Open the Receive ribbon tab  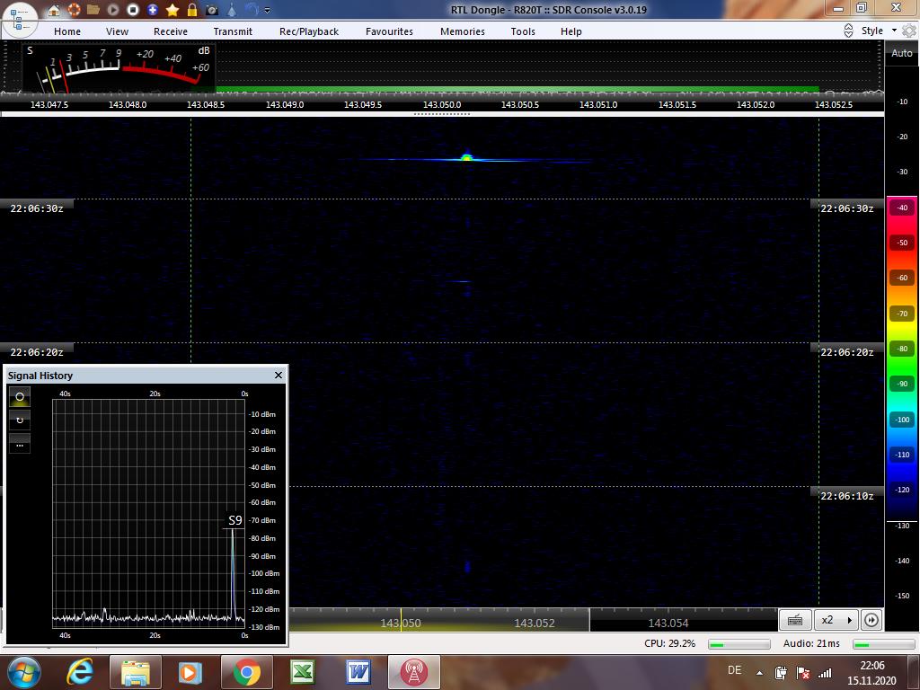171,31
